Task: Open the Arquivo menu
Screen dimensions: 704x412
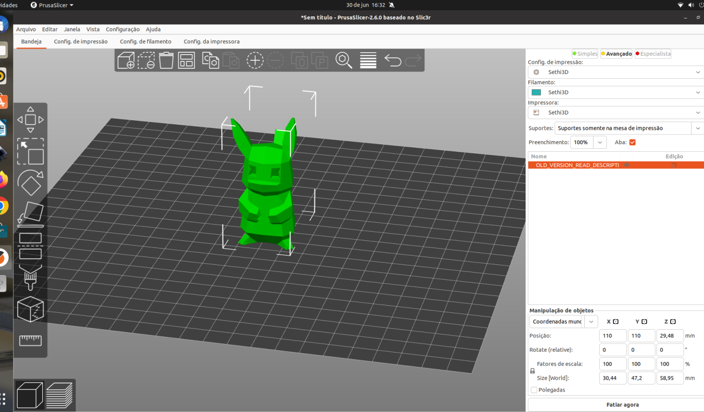Action: (26, 30)
